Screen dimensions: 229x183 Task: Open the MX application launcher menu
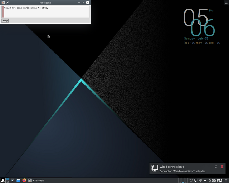[x=3, y=180]
